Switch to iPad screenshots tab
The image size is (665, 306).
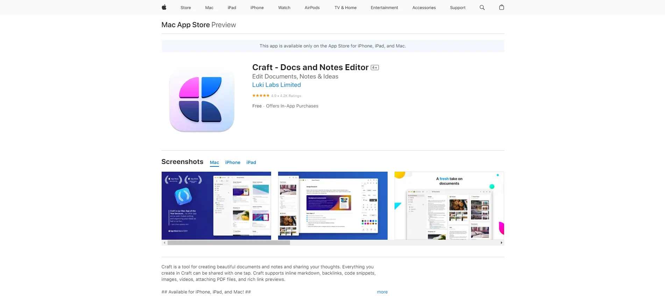click(x=251, y=163)
